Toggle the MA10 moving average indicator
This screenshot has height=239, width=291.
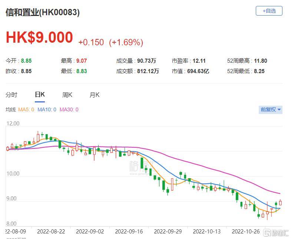(47, 109)
